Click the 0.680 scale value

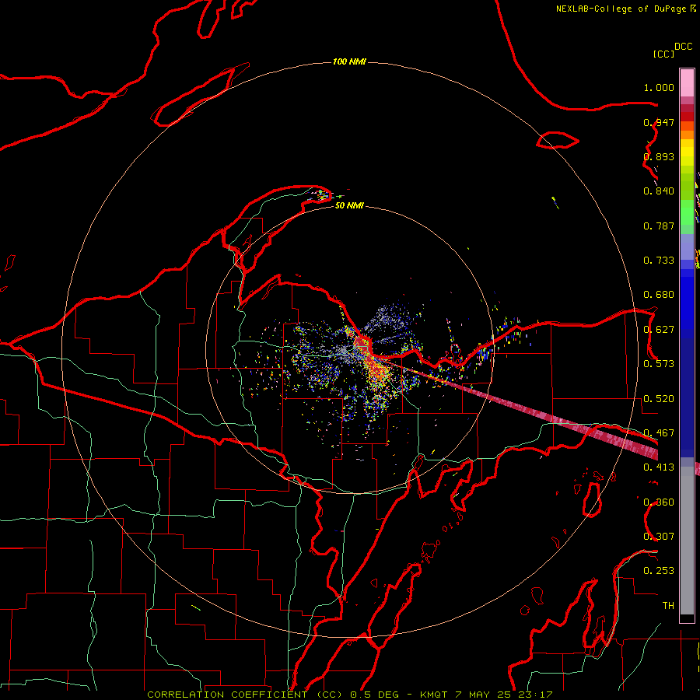tap(659, 295)
